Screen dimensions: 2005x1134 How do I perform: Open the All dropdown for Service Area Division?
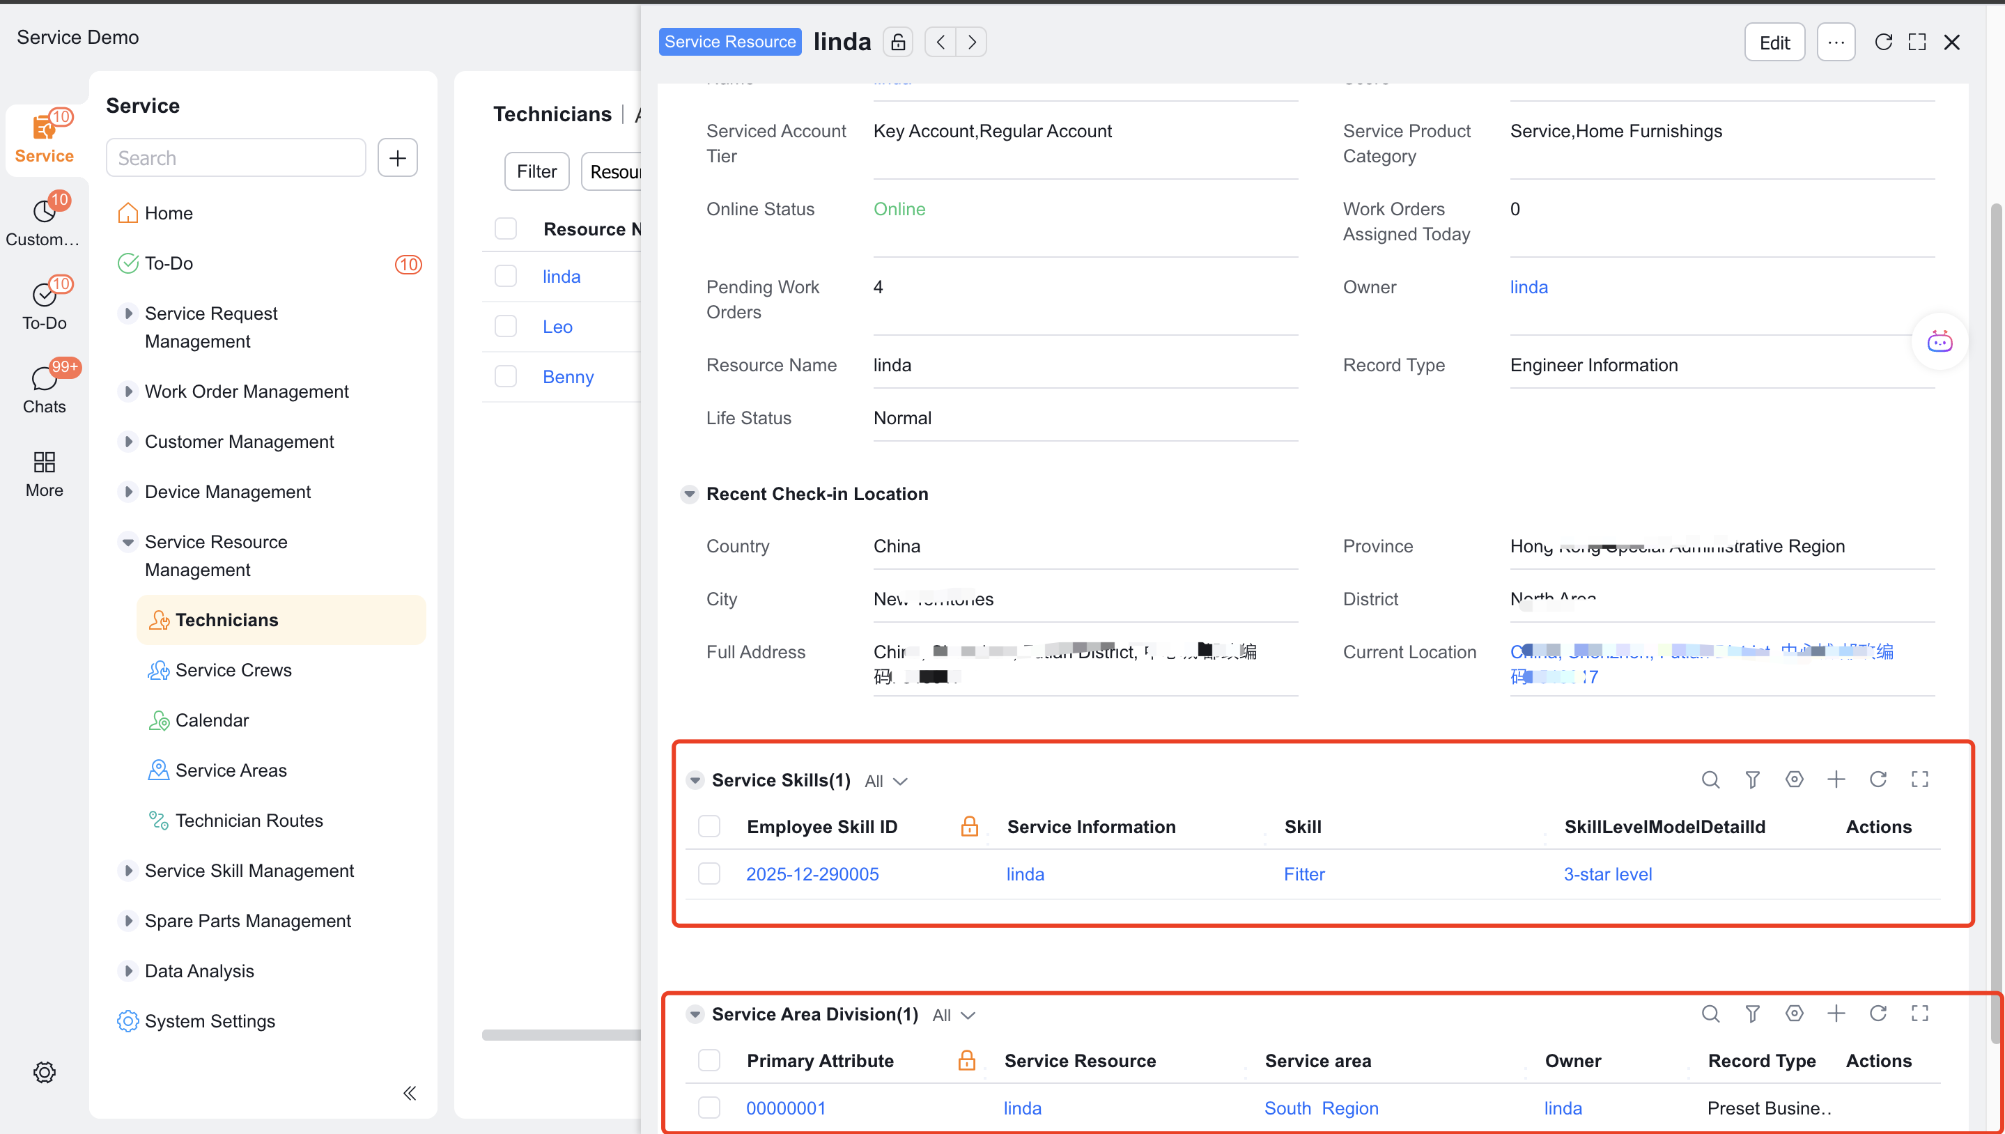tap(954, 1015)
